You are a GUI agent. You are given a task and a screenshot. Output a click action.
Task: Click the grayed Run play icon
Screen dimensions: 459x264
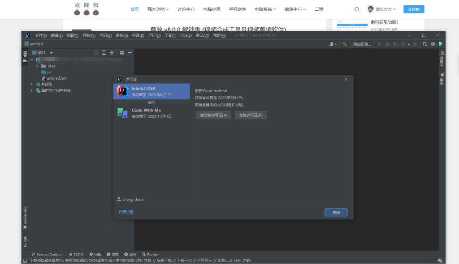[380, 44]
